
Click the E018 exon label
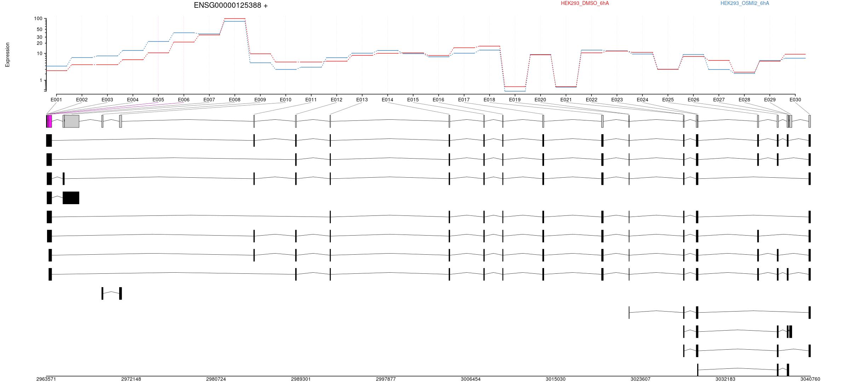(x=489, y=100)
